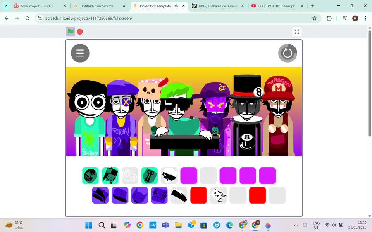This screenshot has width=372, height=232.
Task: Show hidden system tray icons
Action: [x=296, y=225]
